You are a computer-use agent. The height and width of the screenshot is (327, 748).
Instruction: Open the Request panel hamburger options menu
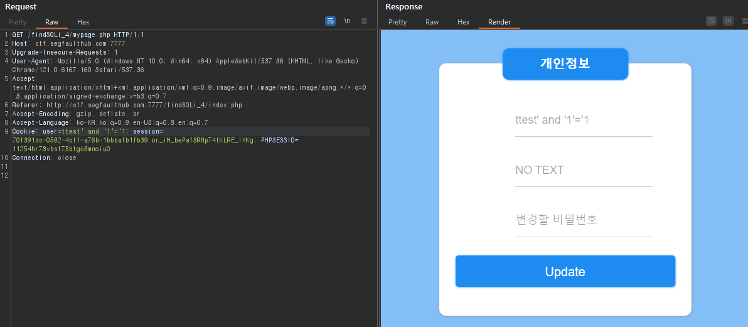click(x=364, y=21)
